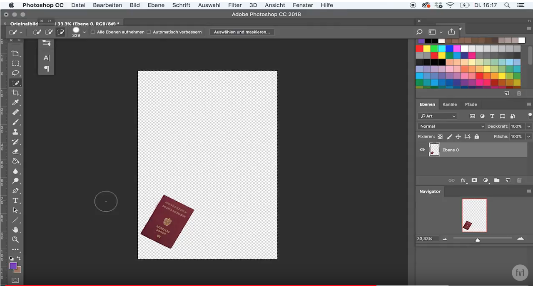
Task: Select the Line tool
Action: [x=15, y=220]
